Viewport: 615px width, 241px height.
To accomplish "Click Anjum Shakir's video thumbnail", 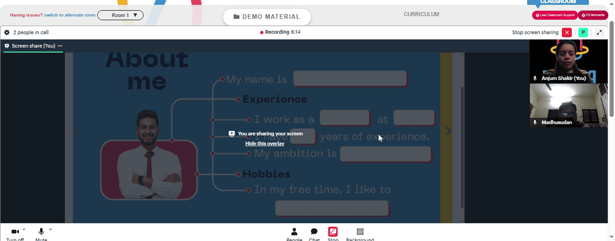I will click(569, 61).
